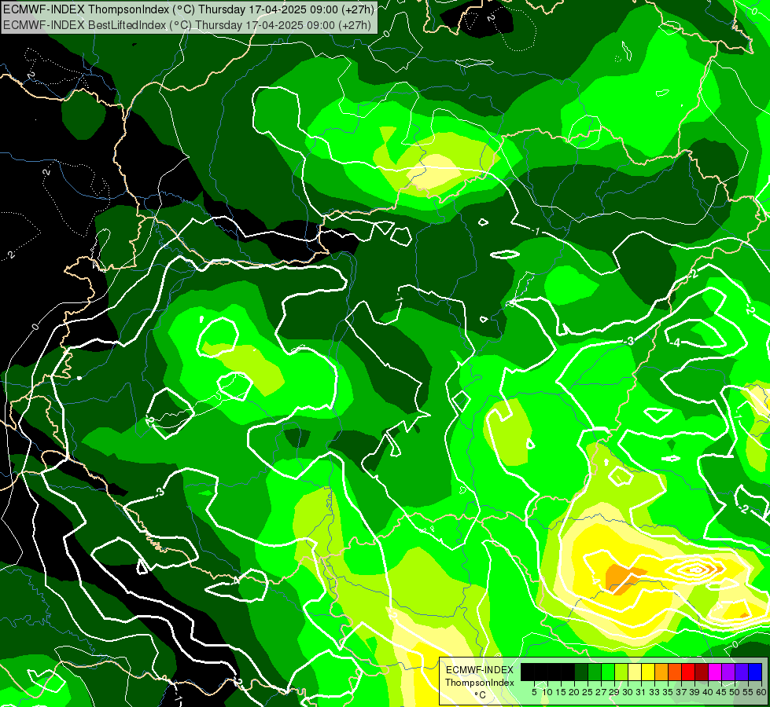Click the legend value 5

(x=534, y=692)
